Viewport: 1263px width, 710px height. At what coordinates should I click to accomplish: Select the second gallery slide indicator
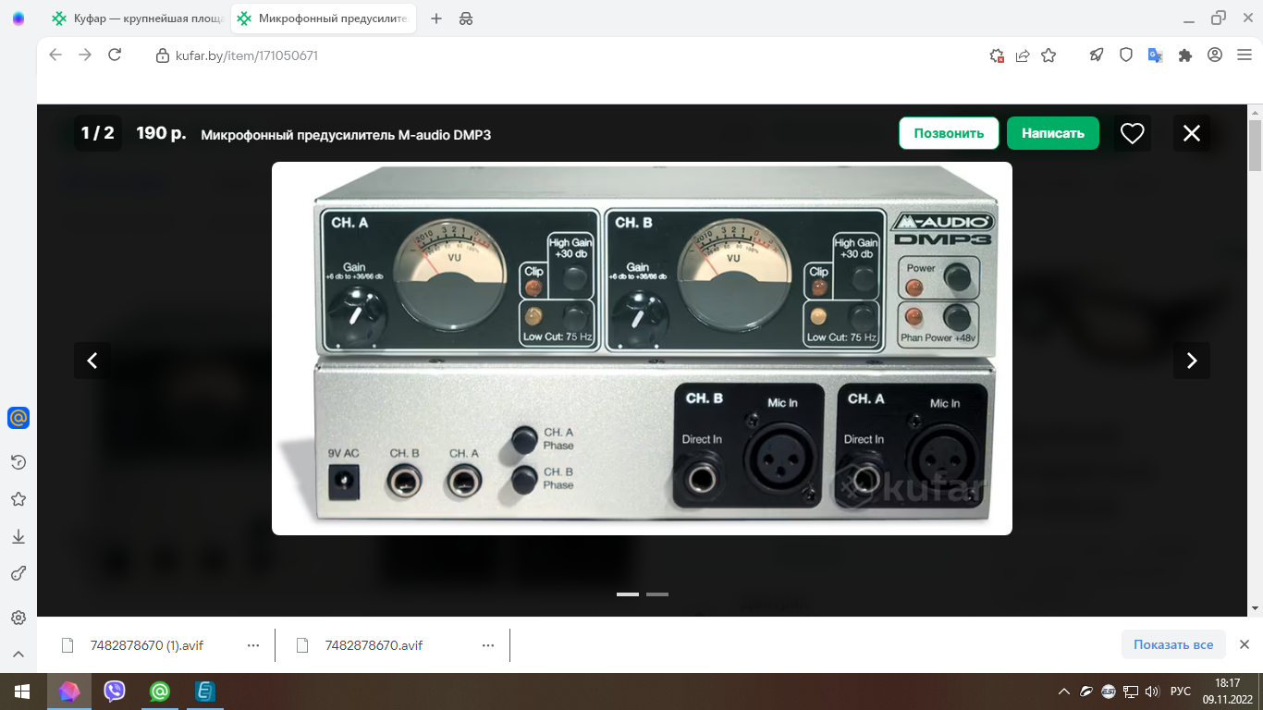[657, 594]
